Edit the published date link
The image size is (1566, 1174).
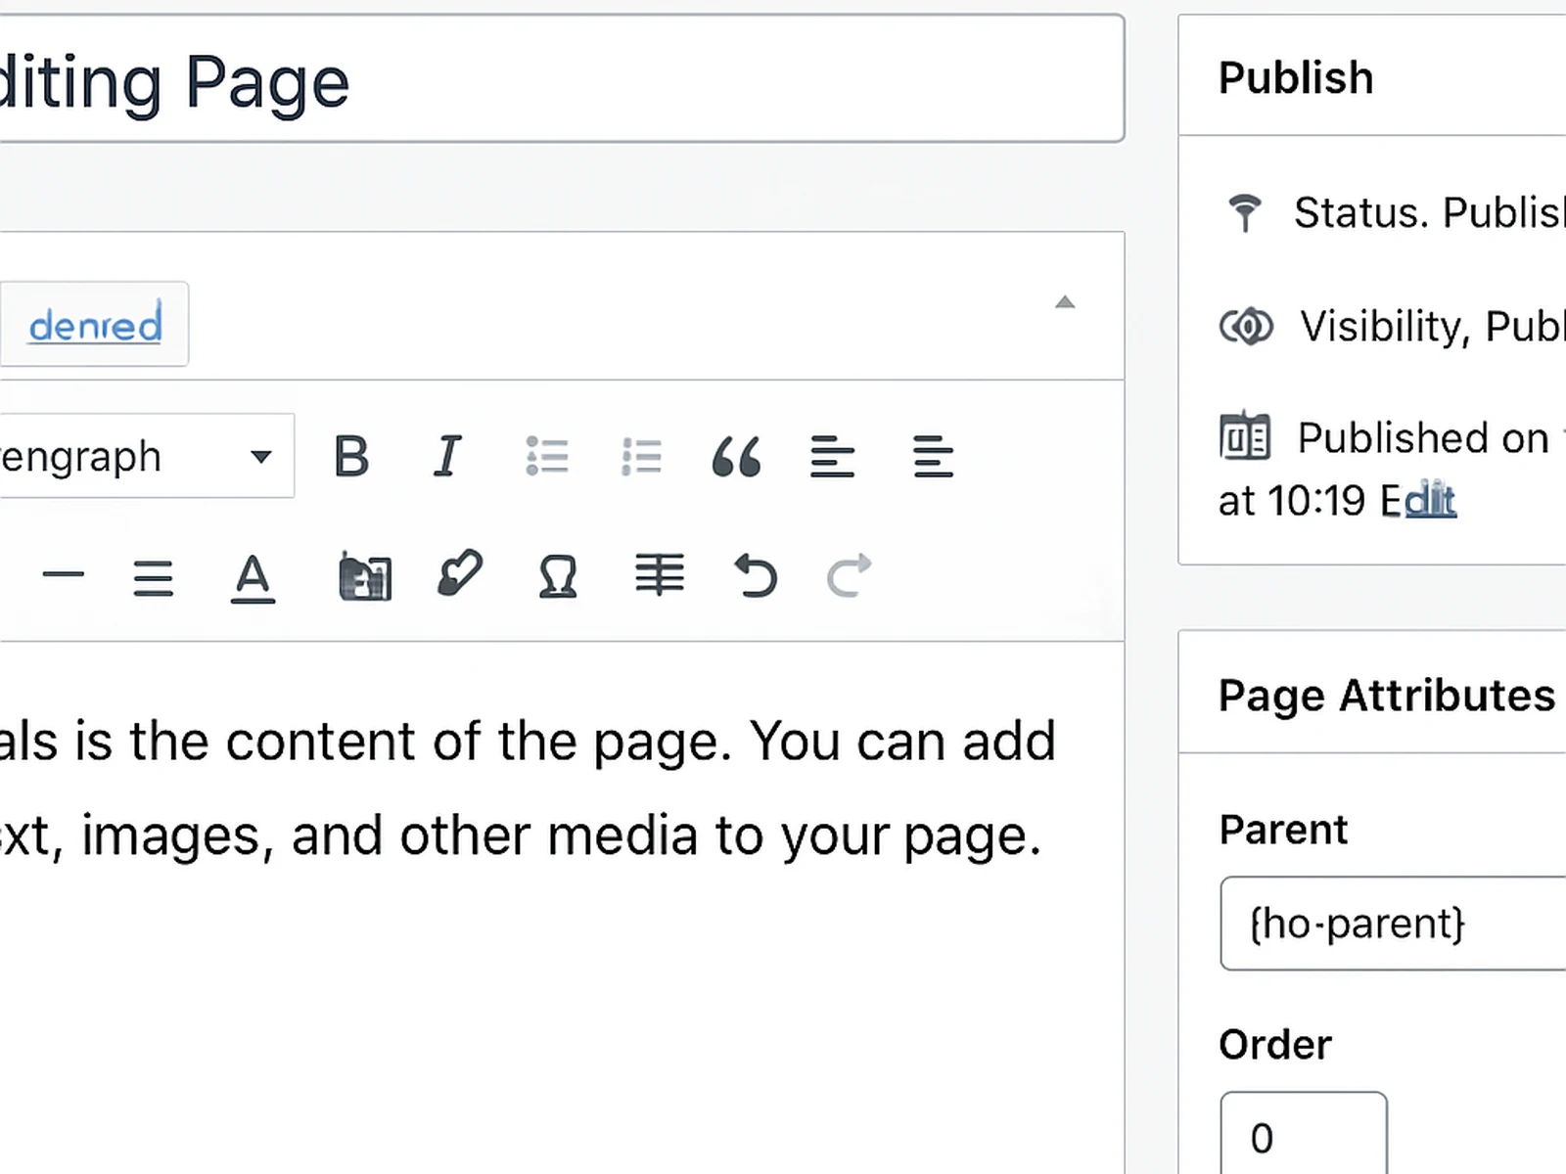point(1430,501)
